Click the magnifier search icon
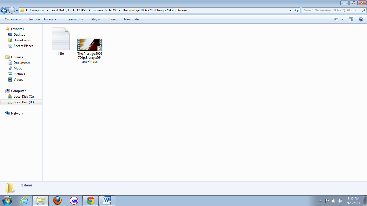Image resolution: width=367 pixels, height=206 pixels. [363, 10]
